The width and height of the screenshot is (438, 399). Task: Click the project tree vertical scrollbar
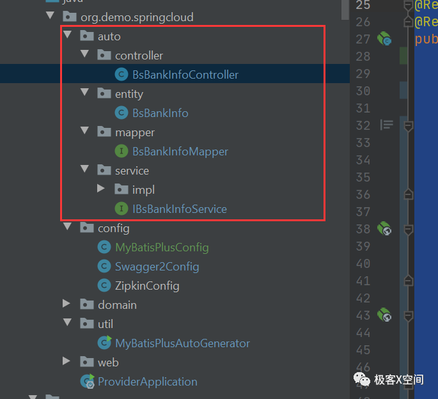pyautogui.click(x=345, y=10)
